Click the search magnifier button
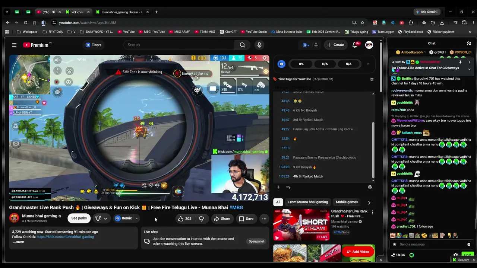The image size is (477, 268). [242, 45]
